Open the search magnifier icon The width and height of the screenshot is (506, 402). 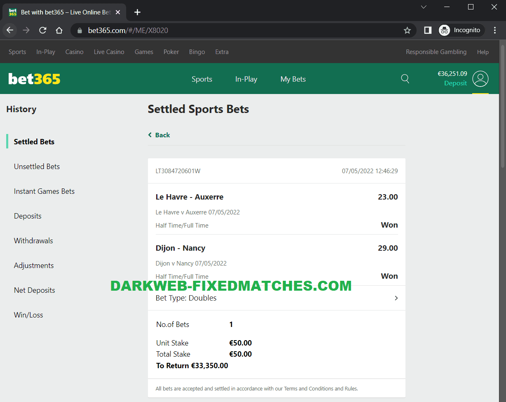tap(405, 79)
